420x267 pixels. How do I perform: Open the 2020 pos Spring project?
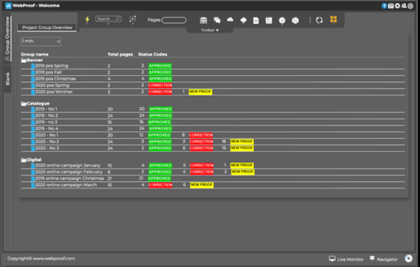click(52, 85)
